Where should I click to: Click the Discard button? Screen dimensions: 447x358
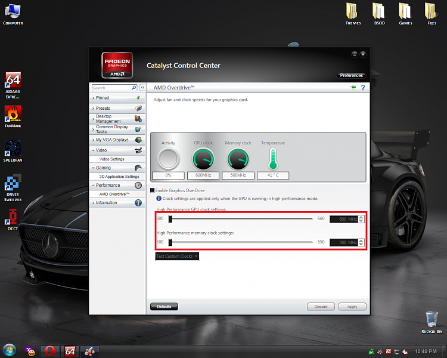click(x=321, y=307)
